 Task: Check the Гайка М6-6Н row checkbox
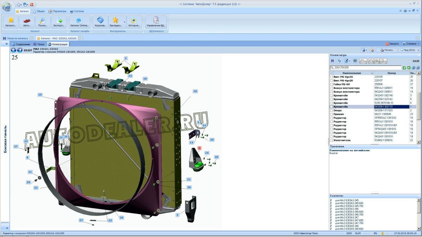coord(331,84)
